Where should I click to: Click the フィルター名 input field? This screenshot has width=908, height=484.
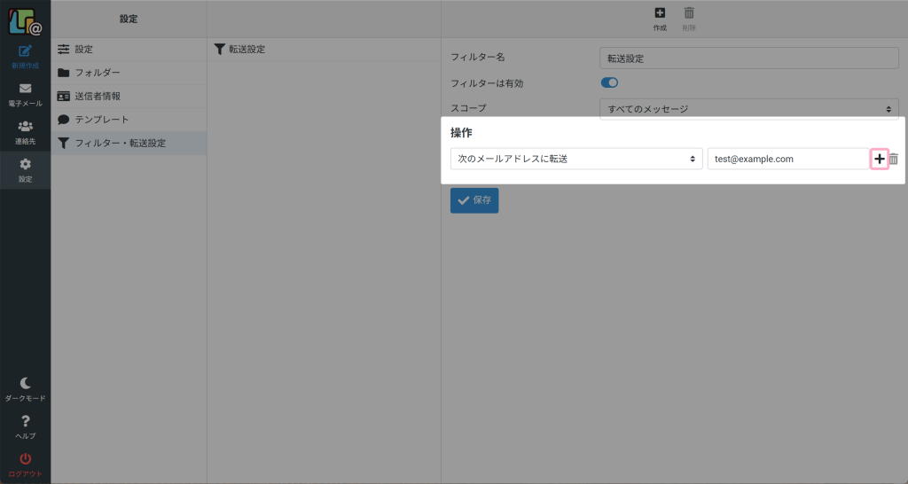tap(748, 59)
